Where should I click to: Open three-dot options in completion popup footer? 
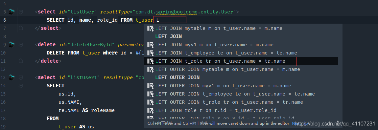(338, 123)
